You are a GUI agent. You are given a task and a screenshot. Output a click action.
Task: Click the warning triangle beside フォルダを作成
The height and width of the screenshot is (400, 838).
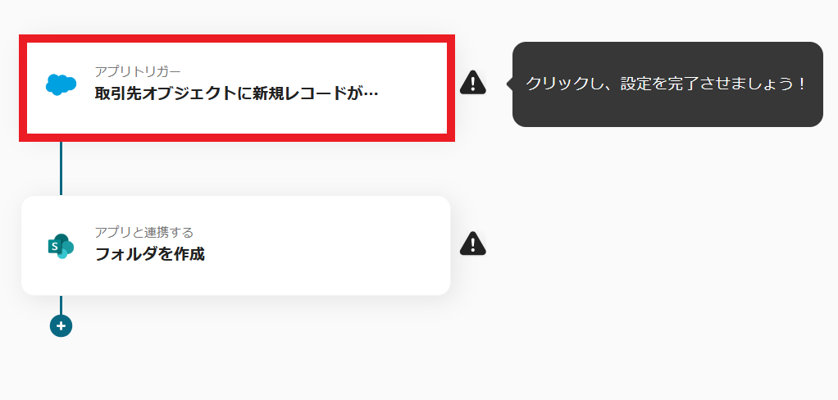(473, 243)
